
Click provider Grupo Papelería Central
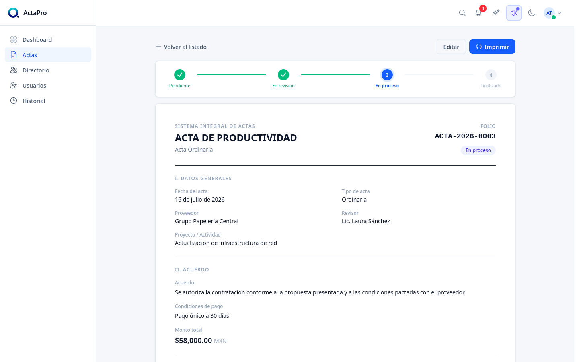tap(207, 221)
